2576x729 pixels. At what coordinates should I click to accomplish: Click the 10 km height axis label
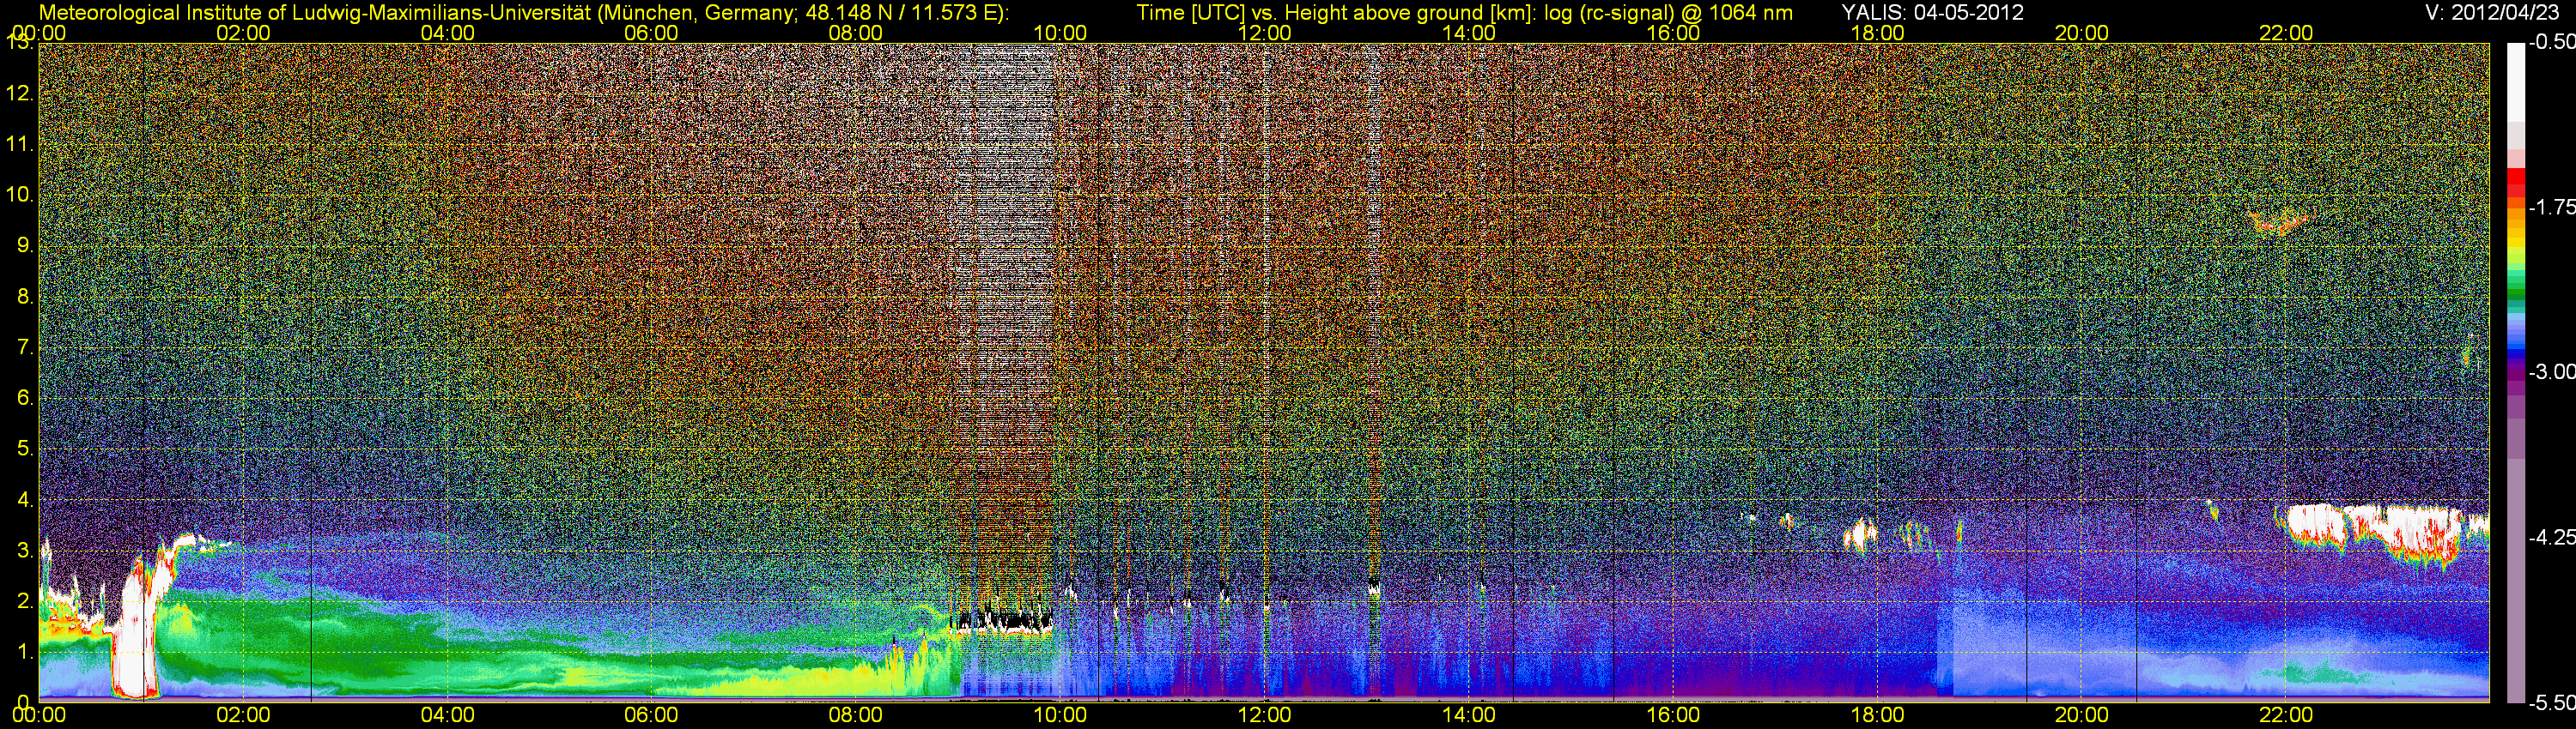[x=19, y=194]
